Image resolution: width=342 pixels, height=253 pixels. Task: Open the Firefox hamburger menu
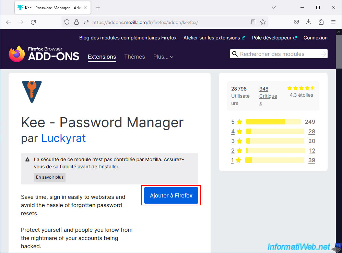click(333, 22)
